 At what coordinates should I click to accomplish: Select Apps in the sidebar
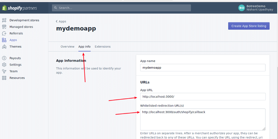pos(13,40)
